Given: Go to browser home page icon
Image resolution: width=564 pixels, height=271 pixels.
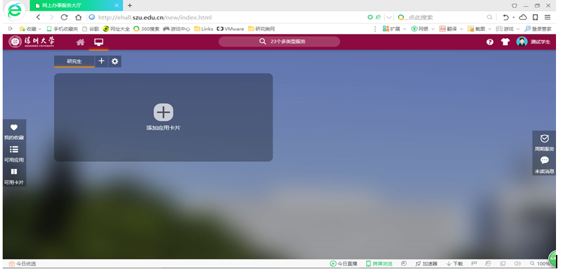Looking at the screenshot, I should point(78,17).
